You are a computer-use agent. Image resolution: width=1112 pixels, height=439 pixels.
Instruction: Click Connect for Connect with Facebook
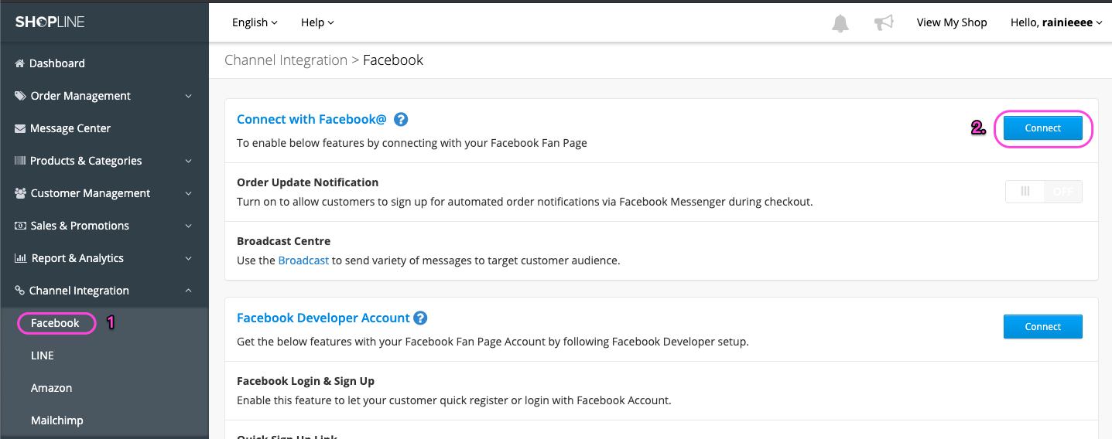click(1042, 128)
